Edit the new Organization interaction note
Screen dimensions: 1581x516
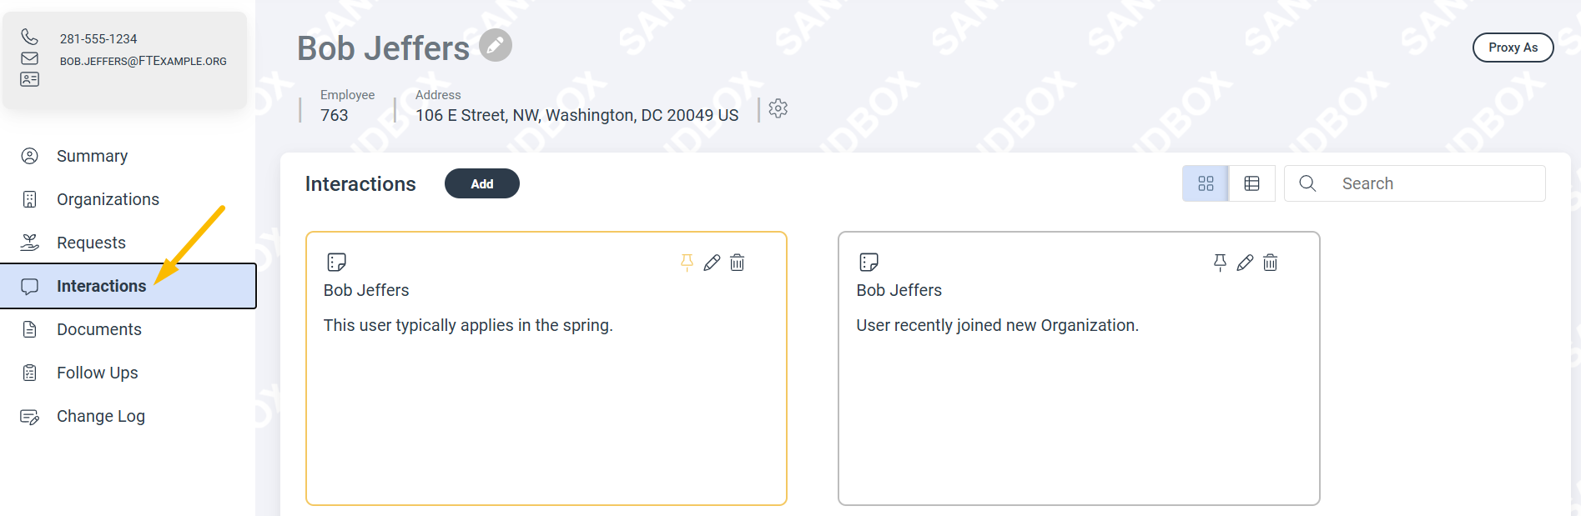(x=1245, y=263)
